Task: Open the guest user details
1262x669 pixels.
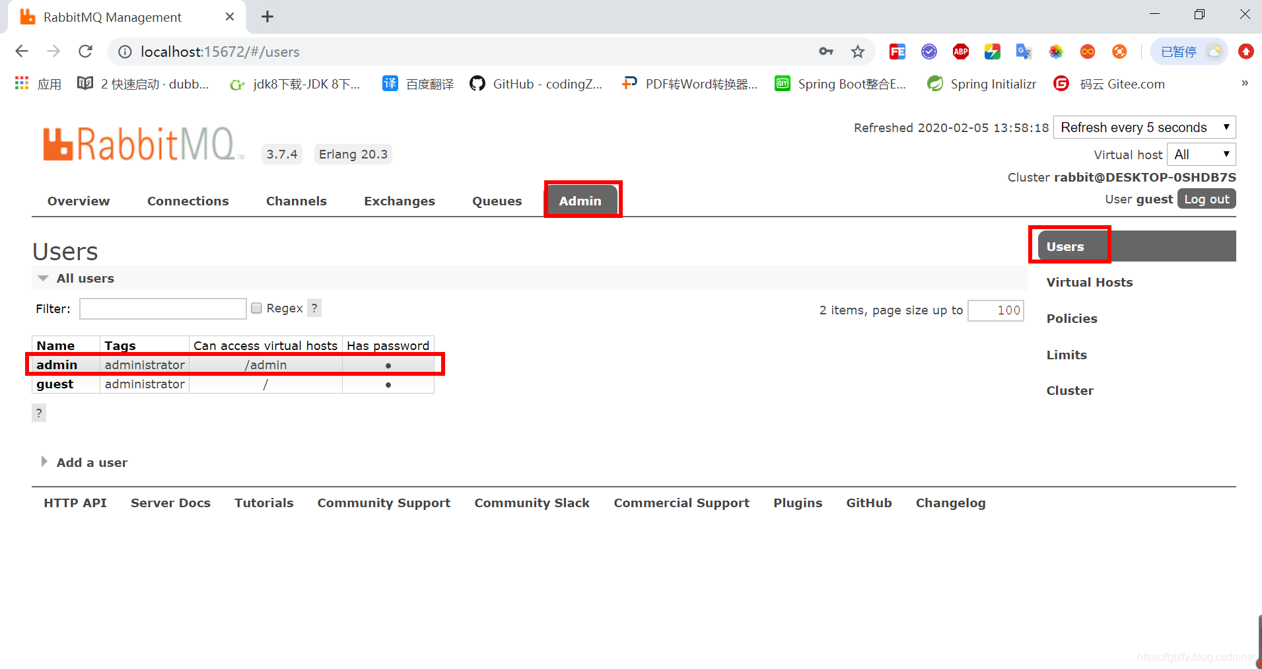Action: [x=55, y=384]
